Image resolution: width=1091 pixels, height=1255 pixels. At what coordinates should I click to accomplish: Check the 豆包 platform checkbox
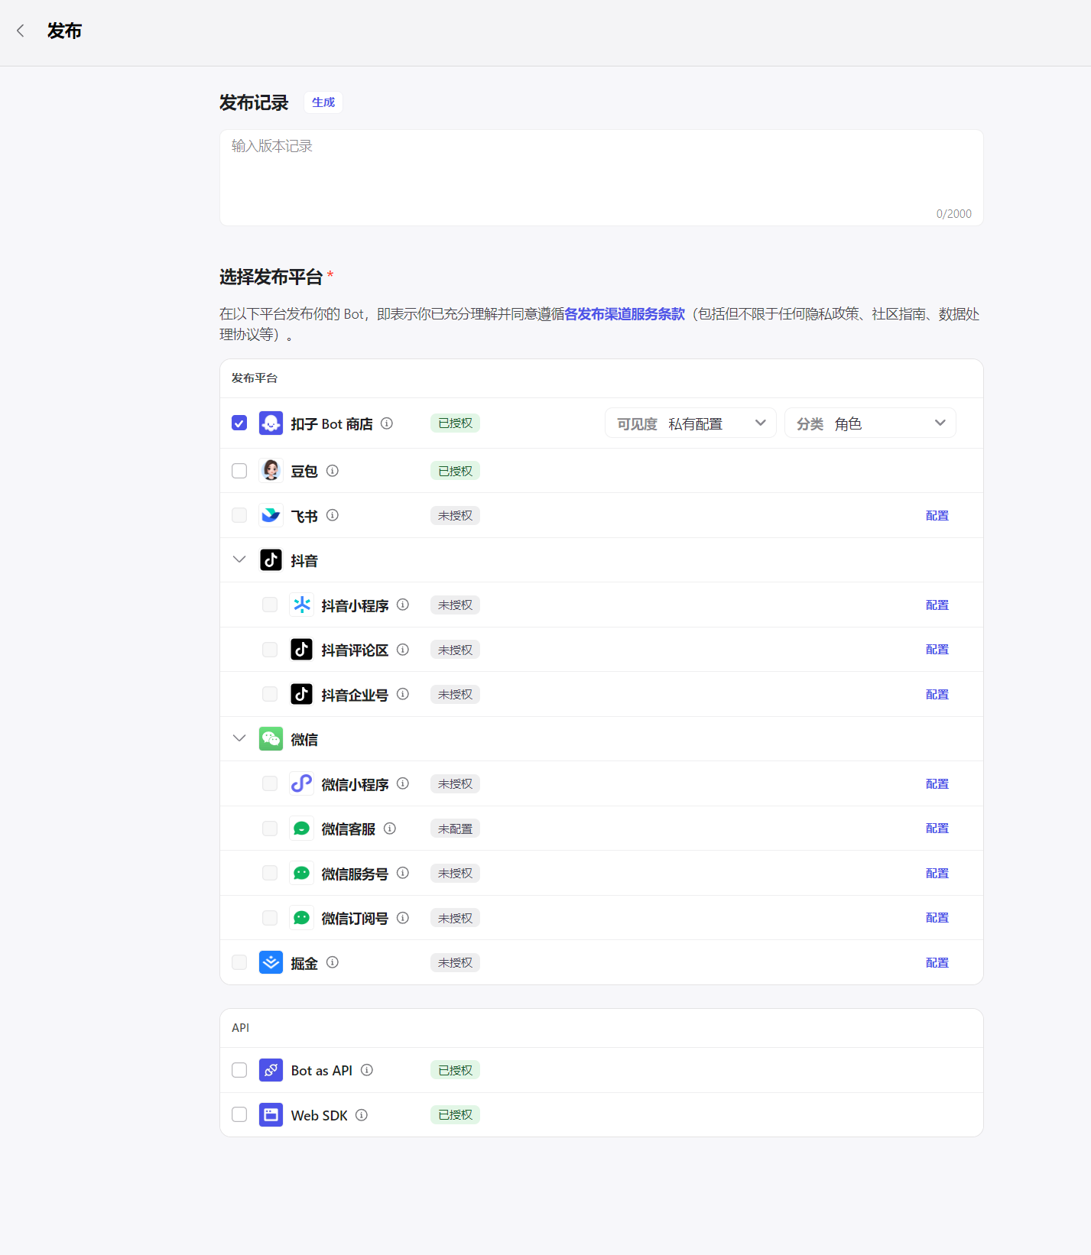pyautogui.click(x=239, y=471)
